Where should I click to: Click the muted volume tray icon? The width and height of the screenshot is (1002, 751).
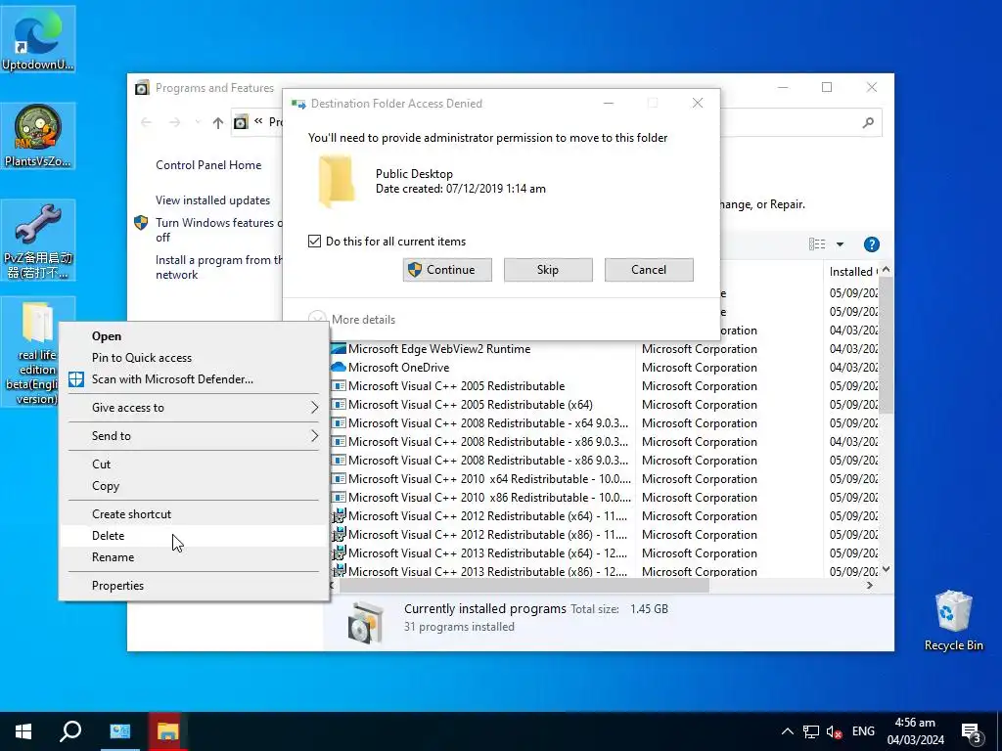(x=834, y=731)
